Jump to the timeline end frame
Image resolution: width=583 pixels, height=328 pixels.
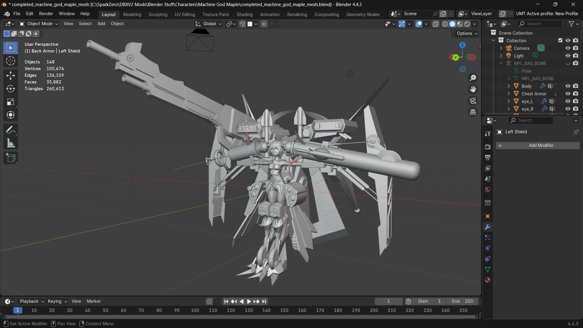(264, 301)
